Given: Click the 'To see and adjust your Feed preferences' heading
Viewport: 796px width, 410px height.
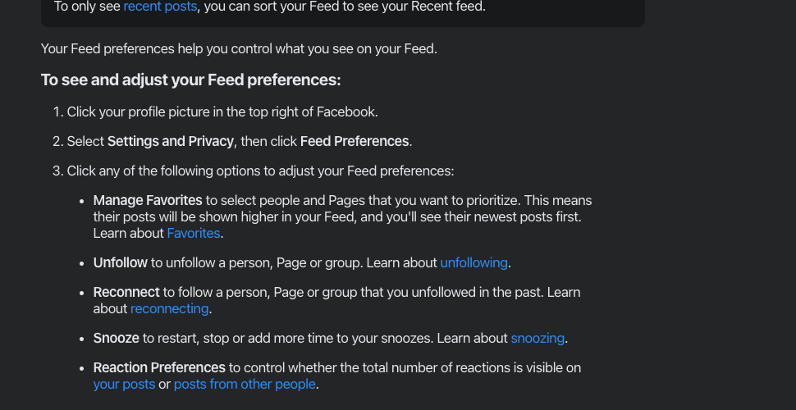Looking at the screenshot, I should click(x=191, y=80).
